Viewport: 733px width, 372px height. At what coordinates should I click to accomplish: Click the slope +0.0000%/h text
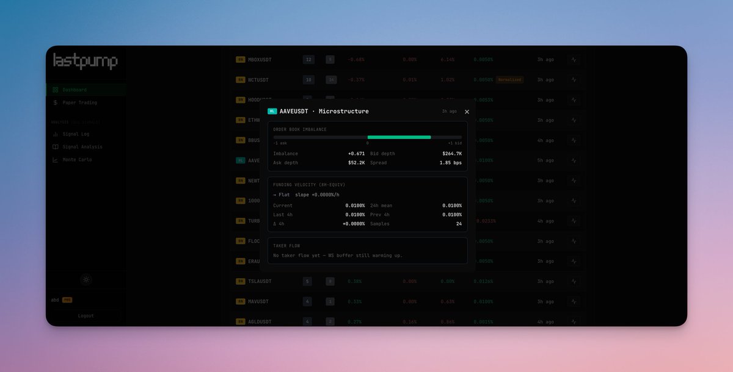317,195
